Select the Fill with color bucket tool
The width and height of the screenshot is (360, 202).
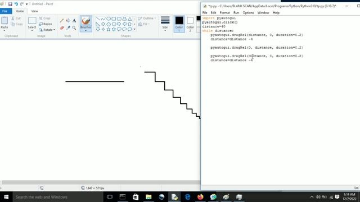tap(68, 21)
